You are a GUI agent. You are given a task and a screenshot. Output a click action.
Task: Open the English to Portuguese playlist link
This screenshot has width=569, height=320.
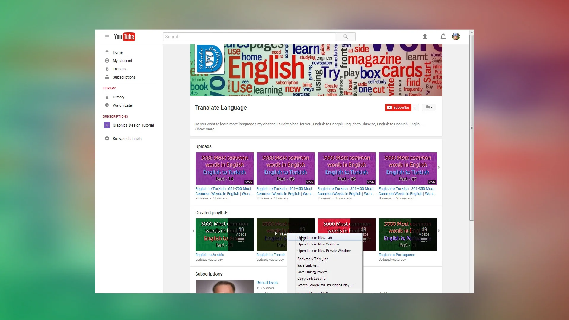coord(397,255)
